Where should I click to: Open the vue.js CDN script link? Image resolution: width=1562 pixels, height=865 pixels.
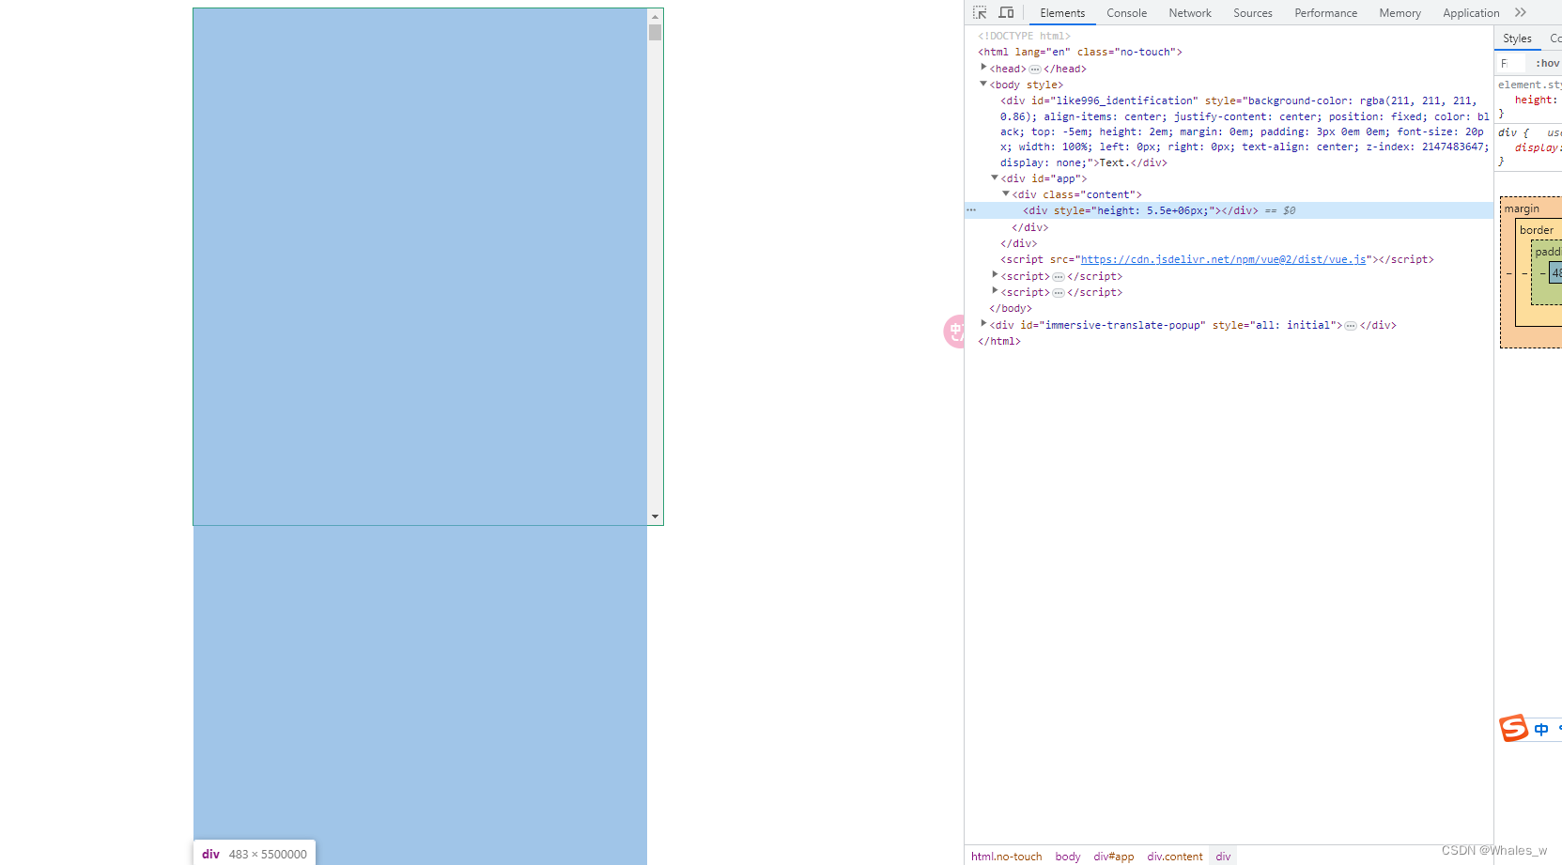click(1223, 259)
